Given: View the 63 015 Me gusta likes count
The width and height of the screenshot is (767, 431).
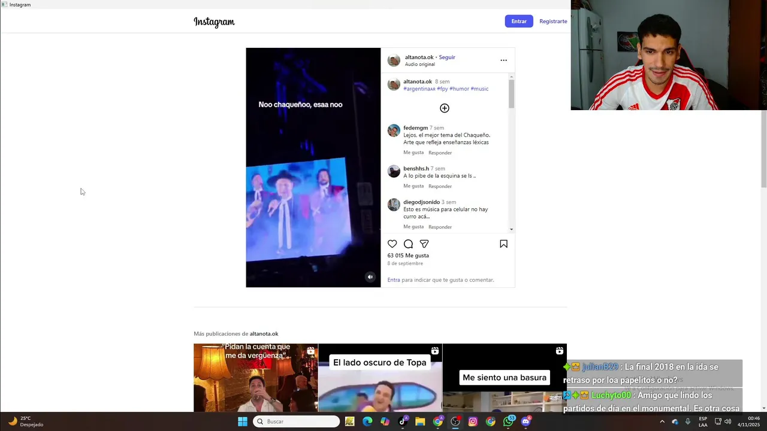Looking at the screenshot, I should click(408, 256).
